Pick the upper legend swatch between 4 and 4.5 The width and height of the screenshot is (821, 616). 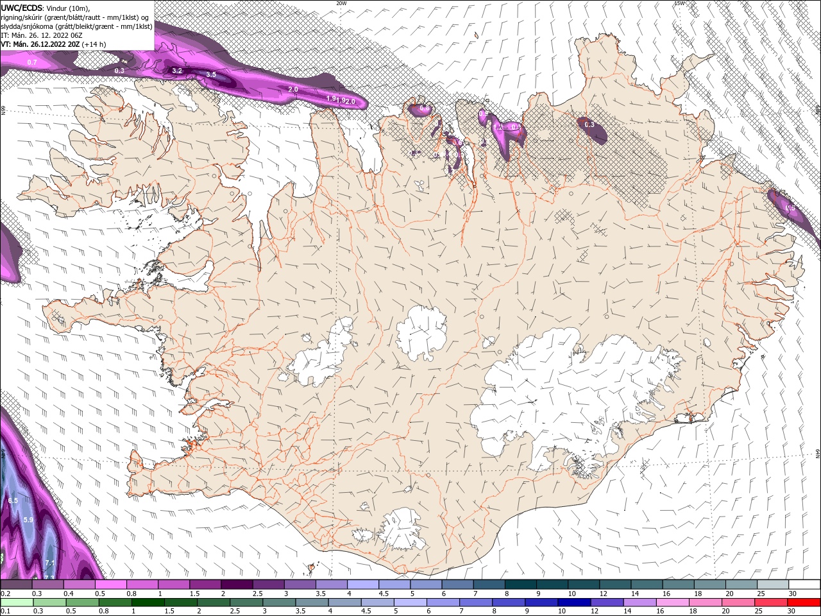coord(363,585)
